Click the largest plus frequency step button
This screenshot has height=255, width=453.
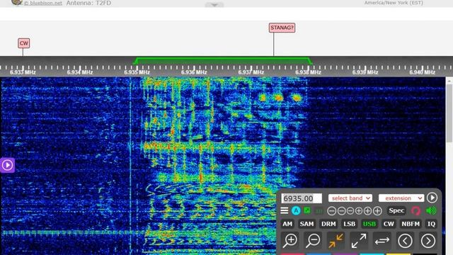pyautogui.click(x=377, y=211)
